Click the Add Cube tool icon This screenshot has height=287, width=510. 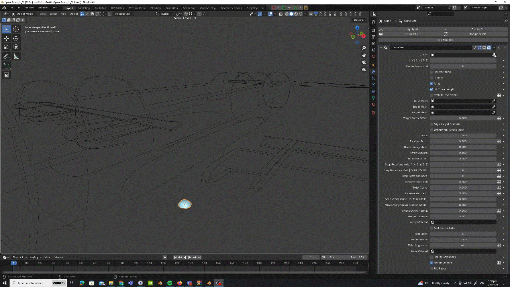[6, 65]
